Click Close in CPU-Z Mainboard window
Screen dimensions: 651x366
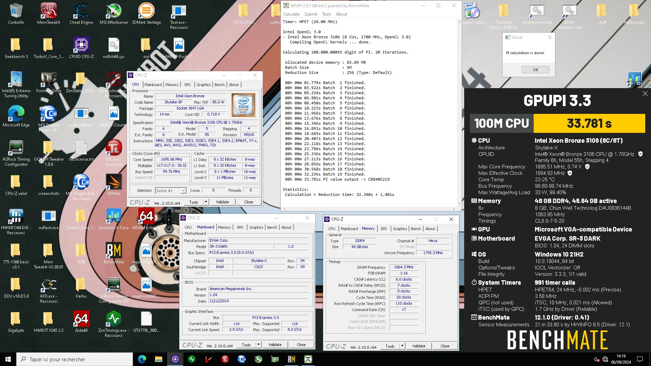coord(301,345)
